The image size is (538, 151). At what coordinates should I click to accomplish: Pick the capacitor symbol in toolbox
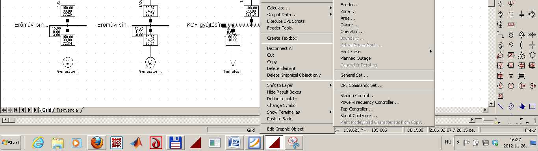click(532, 44)
